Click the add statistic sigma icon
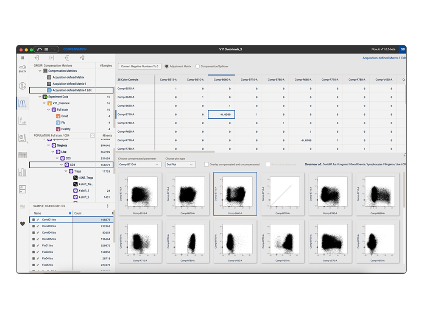Viewport: 424px width, 318px height. pyautogui.click(x=67, y=58)
